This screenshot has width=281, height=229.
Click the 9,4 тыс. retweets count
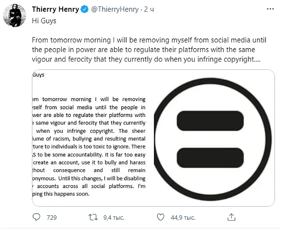[113, 218]
